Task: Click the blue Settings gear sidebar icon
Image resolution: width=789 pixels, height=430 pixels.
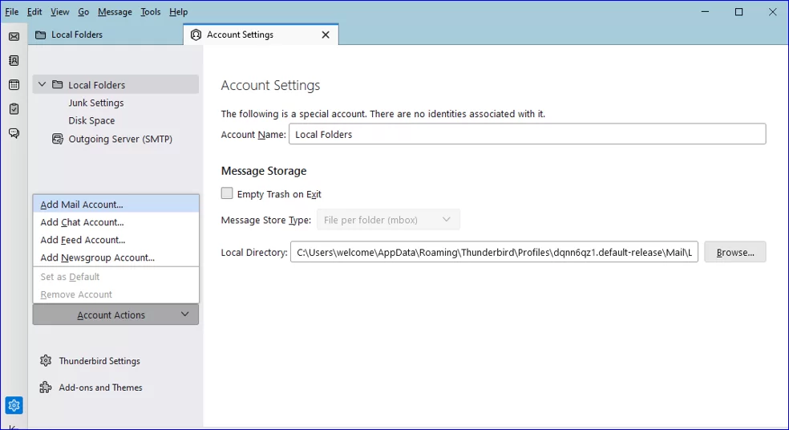Action: point(14,405)
